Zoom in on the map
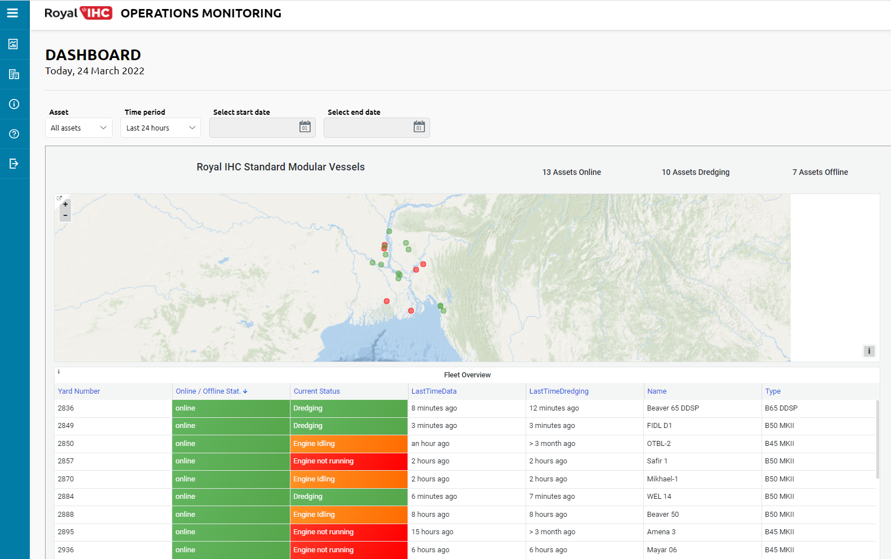 [65, 204]
